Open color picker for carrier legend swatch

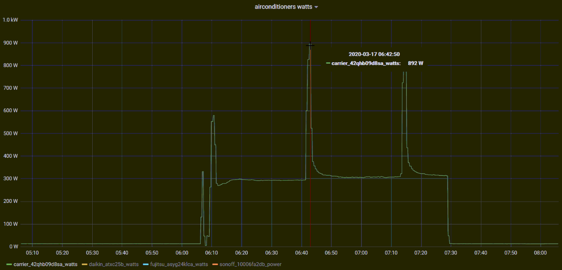coord(9,265)
